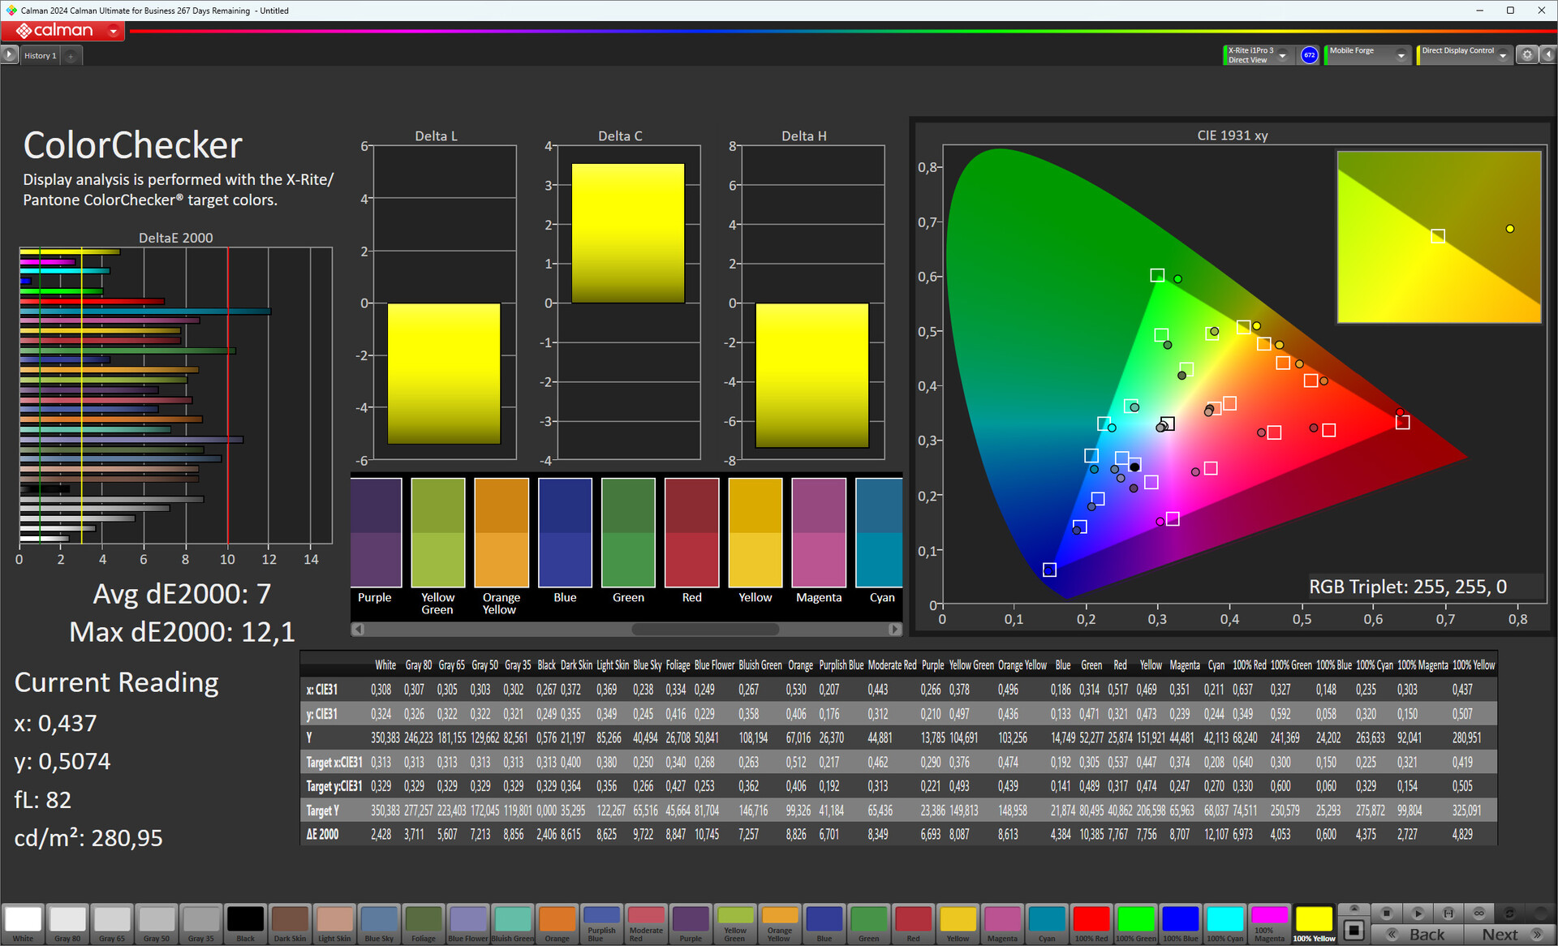Open the Mobile Forge source dropdown

(1401, 55)
